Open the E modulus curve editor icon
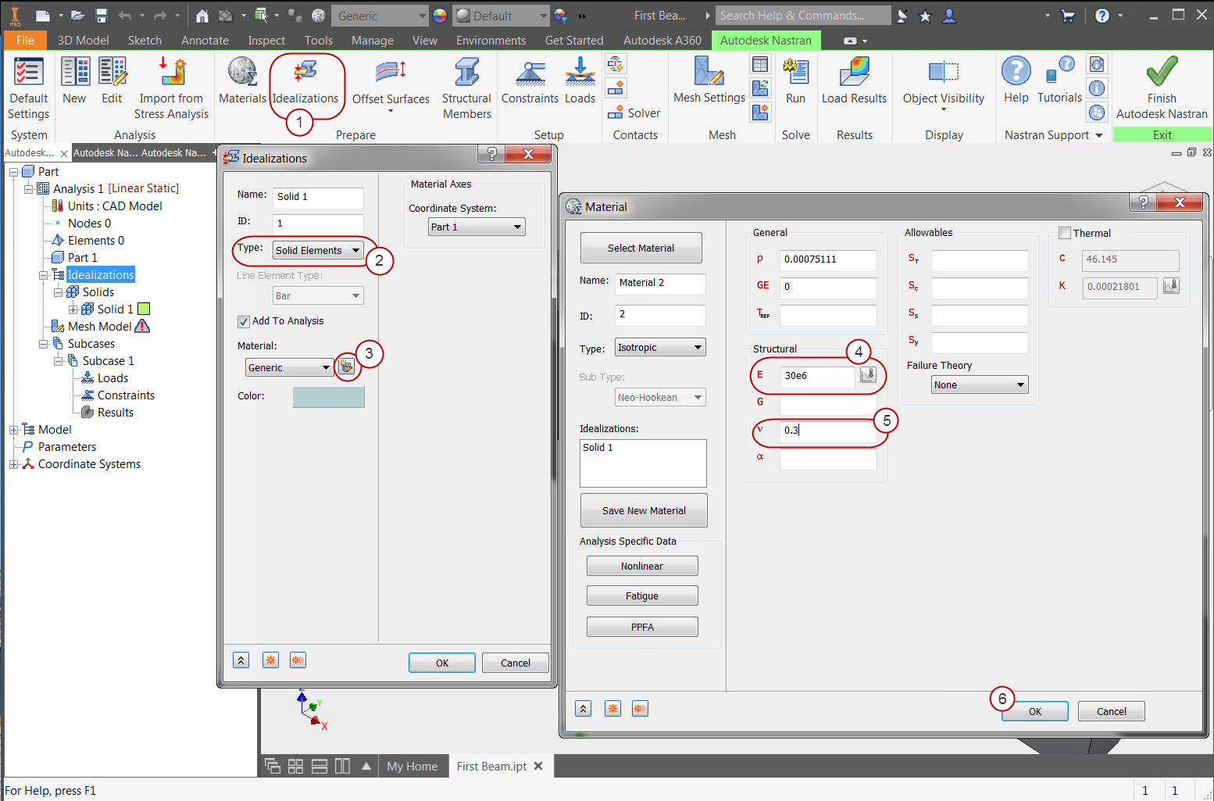 [x=868, y=376]
